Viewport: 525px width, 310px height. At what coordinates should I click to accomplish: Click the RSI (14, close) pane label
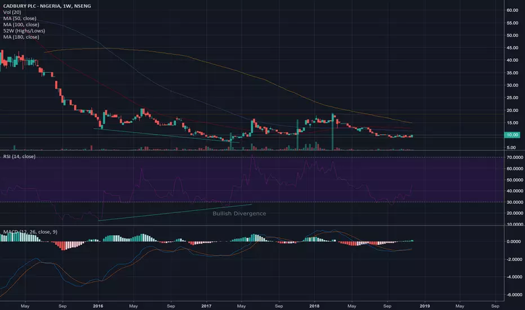click(19, 157)
